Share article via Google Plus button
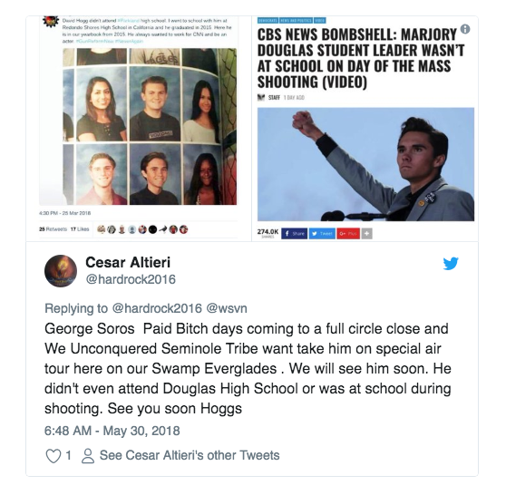The image size is (506, 495). (348, 233)
